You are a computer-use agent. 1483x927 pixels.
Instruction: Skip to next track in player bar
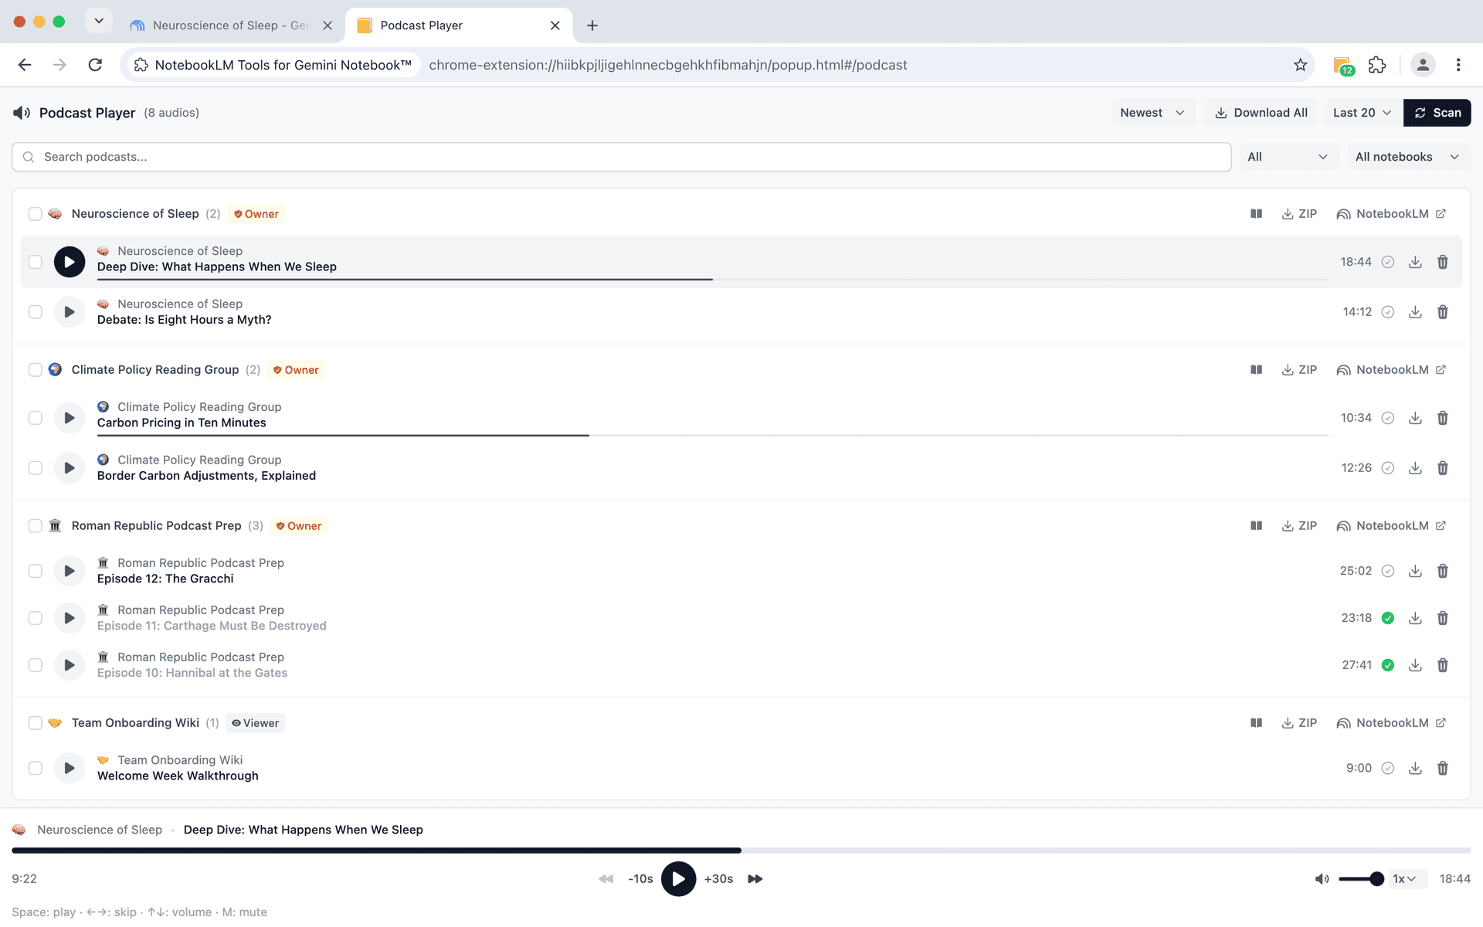(x=755, y=879)
